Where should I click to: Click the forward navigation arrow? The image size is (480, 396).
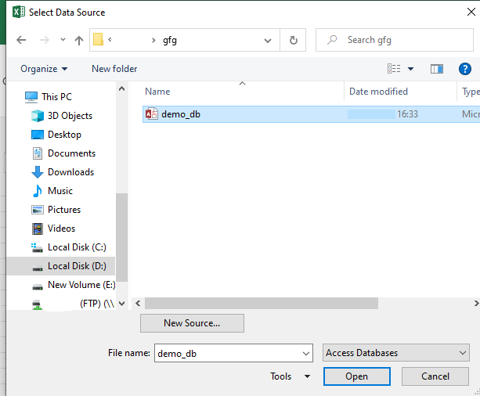[45, 40]
